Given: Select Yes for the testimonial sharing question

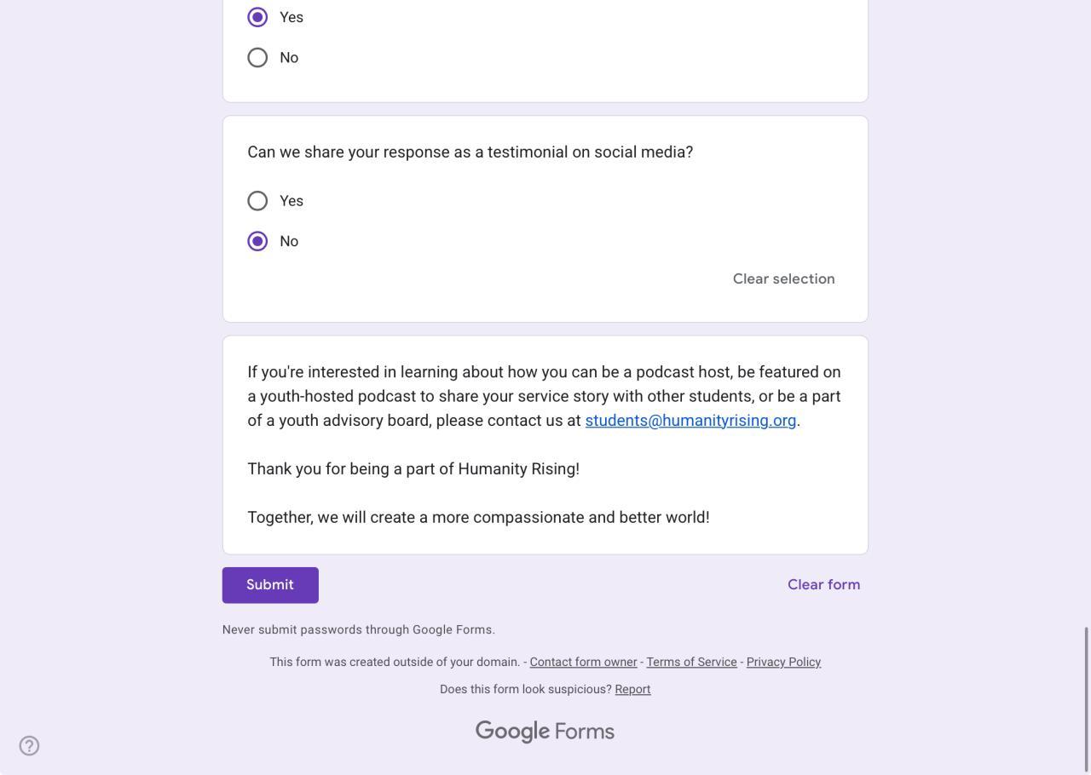Looking at the screenshot, I should click(x=257, y=201).
